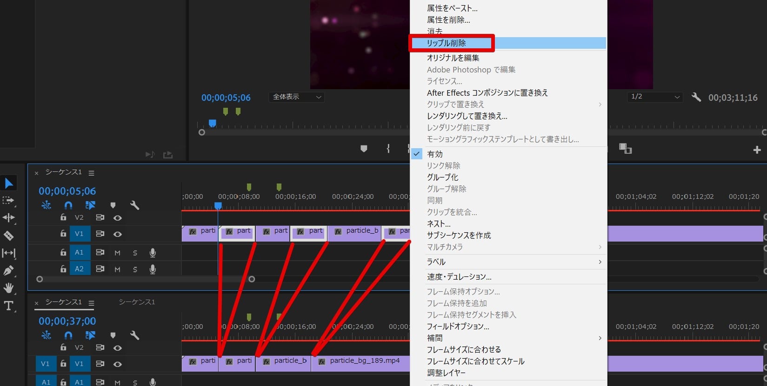Select the Pen tool
This screenshot has height=386, width=767.
pyautogui.click(x=8, y=270)
